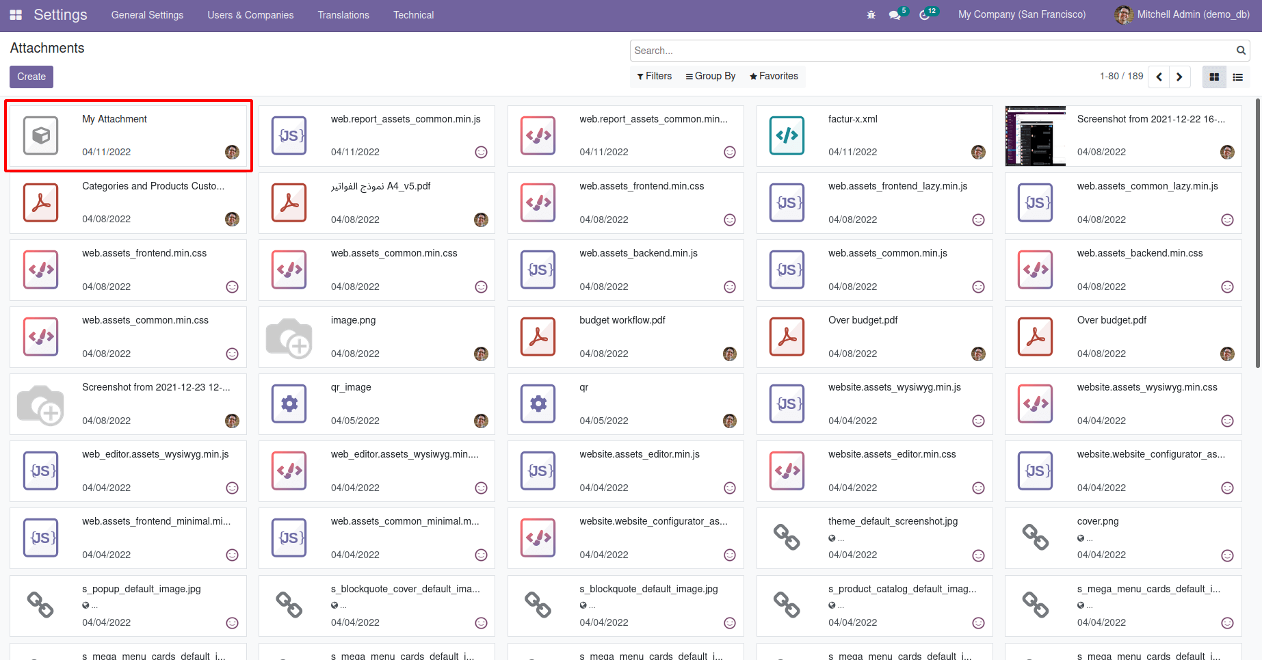Click link icon of theme_default_screenshot.jpg
The width and height of the screenshot is (1262, 660).
(x=787, y=537)
